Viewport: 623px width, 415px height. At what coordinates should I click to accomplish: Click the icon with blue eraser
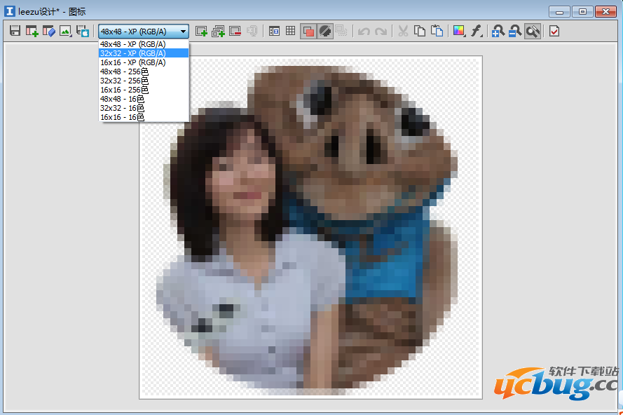[49, 31]
